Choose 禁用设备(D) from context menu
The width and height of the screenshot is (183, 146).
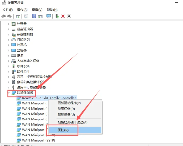(x=75, y=109)
